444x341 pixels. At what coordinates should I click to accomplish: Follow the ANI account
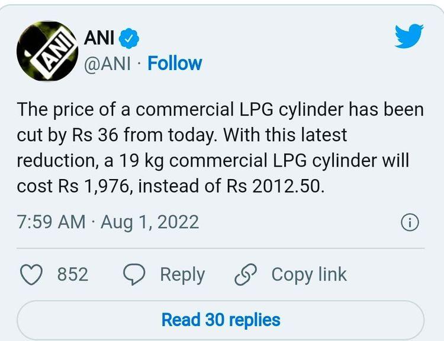175,63
